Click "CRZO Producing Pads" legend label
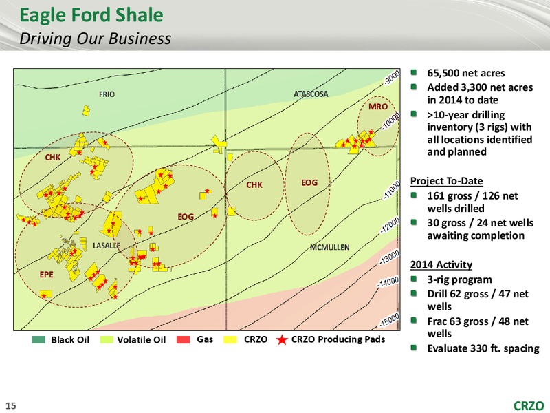The height and width of the screenshot is (413, 550). (338, 339)
